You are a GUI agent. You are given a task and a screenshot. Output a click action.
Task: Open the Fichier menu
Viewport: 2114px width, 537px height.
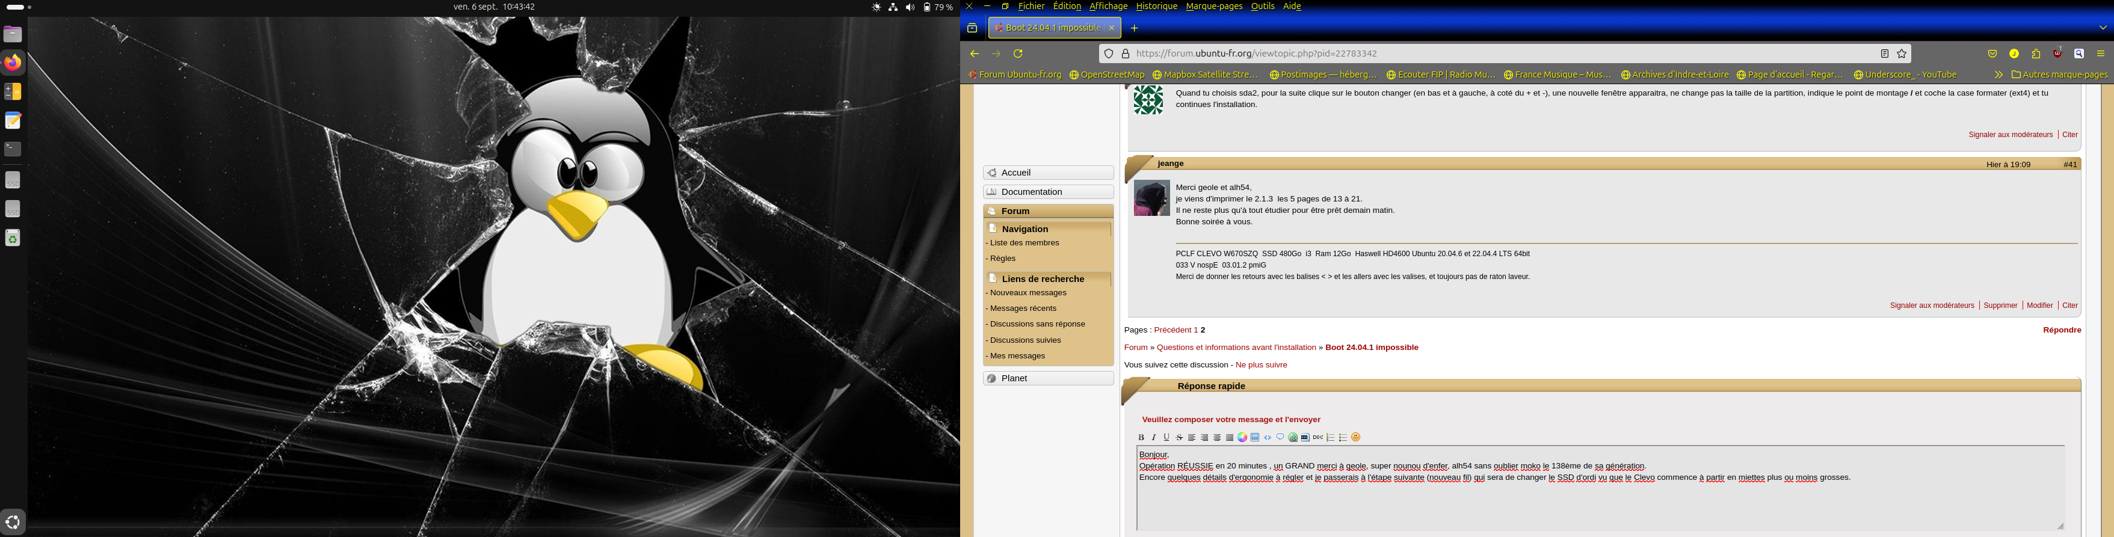click(x=1031, y=7)
